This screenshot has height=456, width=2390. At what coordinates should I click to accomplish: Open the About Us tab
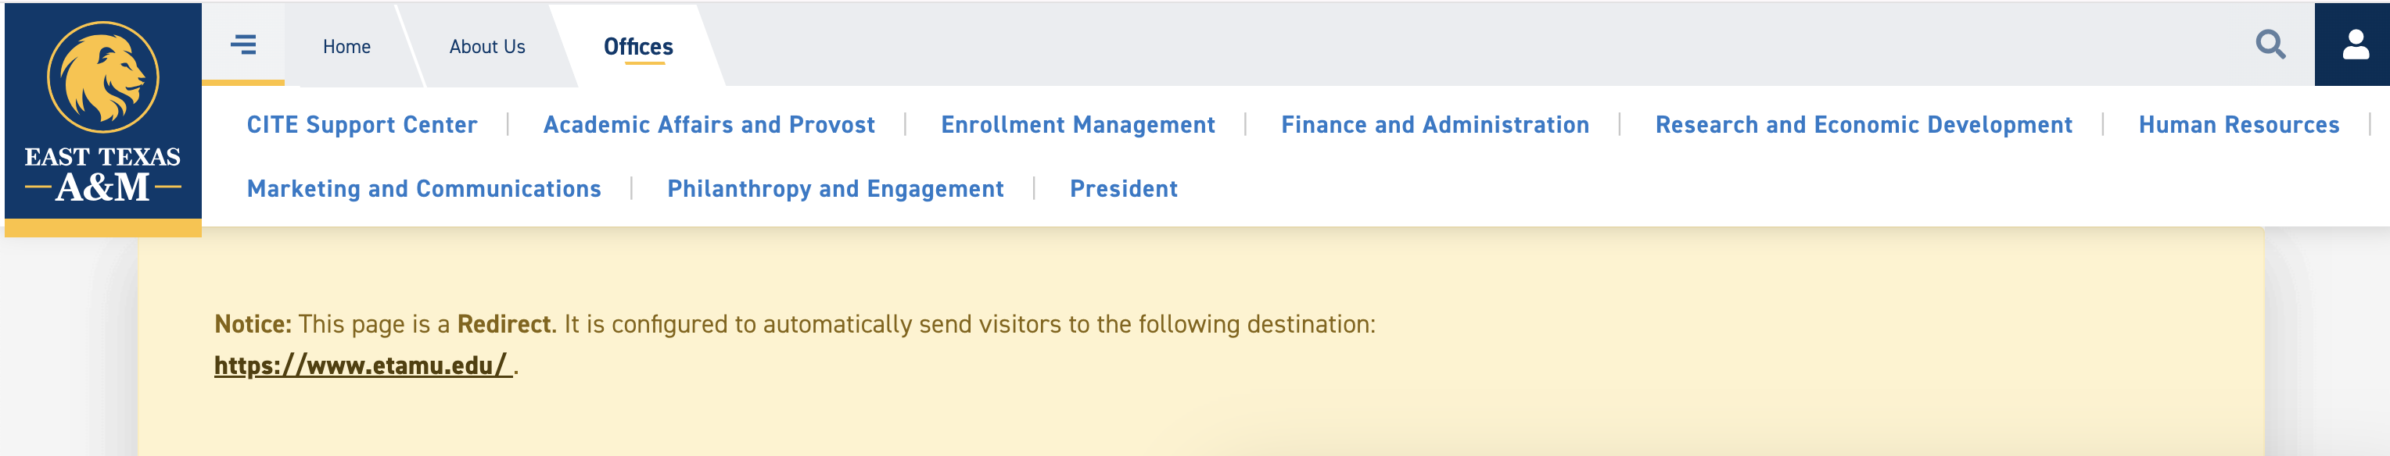coord(487,46)
